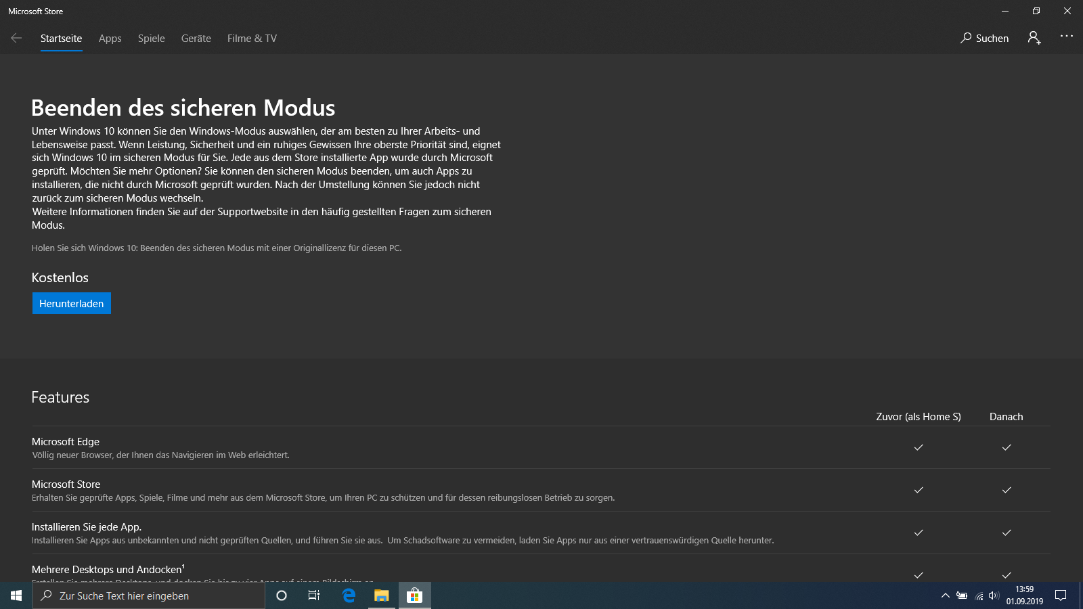The height and width of the screenshot is (609, 1083).
Task: Go to the Filme & TV tab
Action: click(252, 39)
